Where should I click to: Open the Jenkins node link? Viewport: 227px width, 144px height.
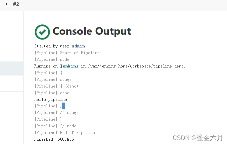69,66
